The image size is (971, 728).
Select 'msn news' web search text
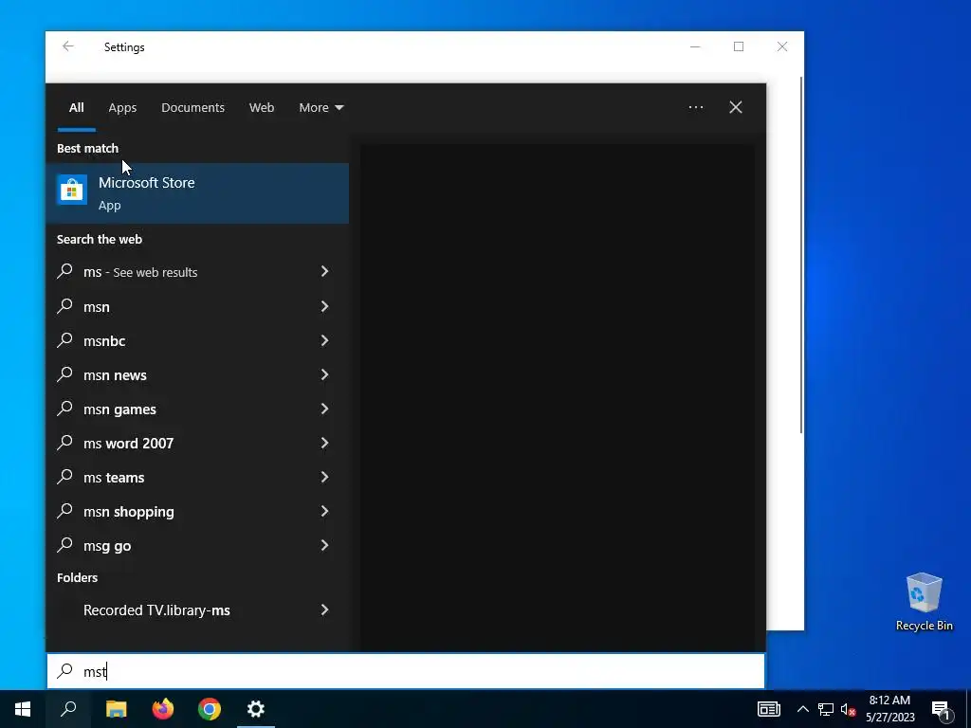115,375
